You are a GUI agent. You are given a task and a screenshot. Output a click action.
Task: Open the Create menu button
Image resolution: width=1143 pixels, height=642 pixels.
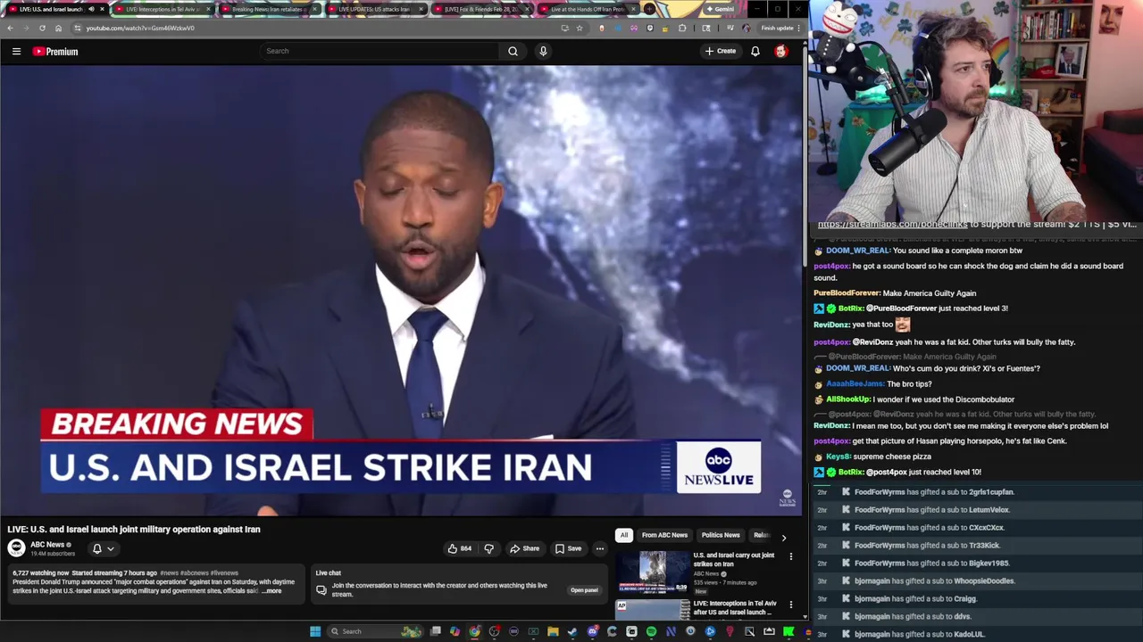(x=720, y=51)
